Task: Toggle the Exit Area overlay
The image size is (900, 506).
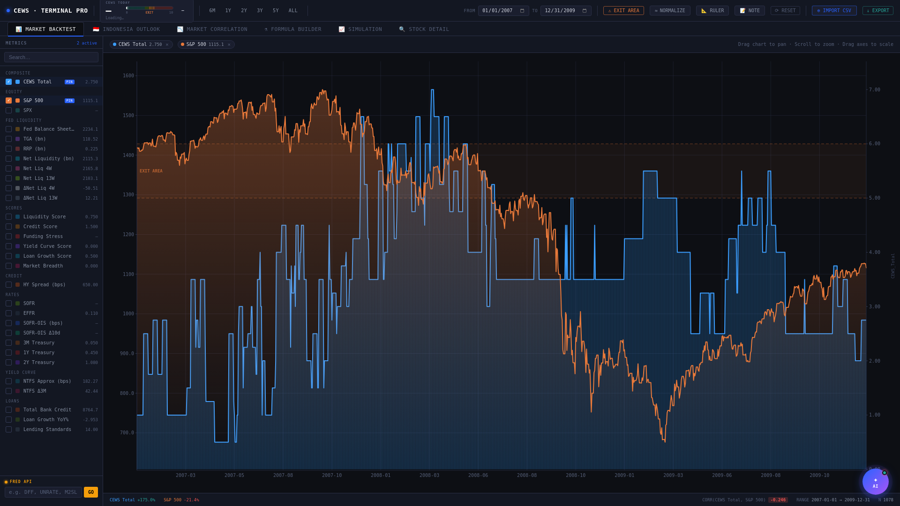Action: (x=623, y=11)
